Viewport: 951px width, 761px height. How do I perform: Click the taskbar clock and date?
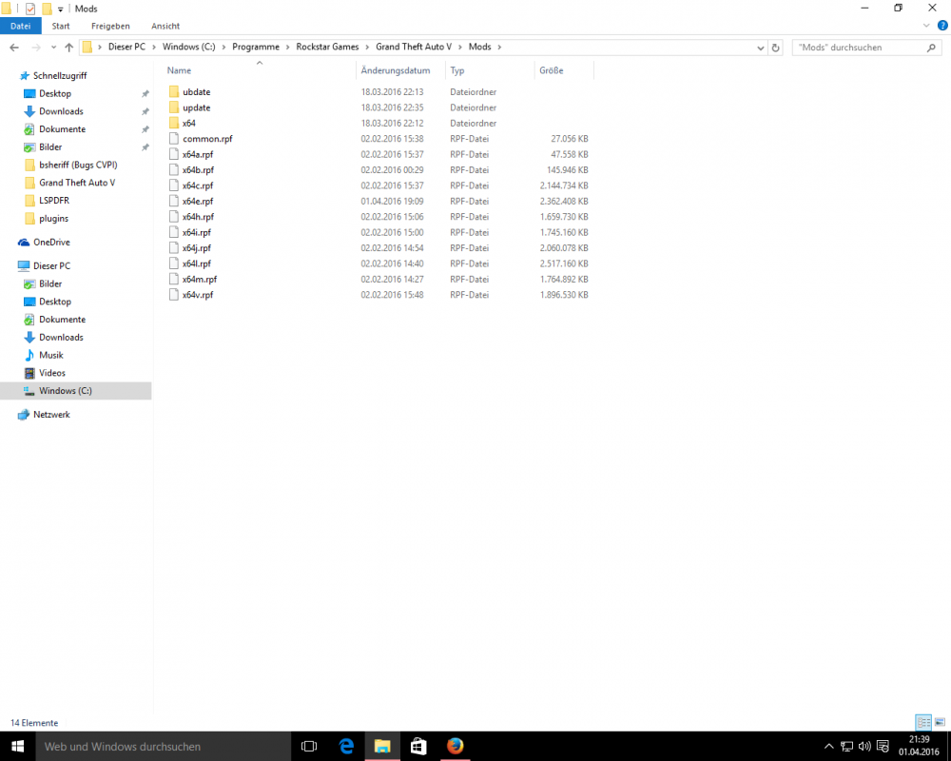(919, 746)
